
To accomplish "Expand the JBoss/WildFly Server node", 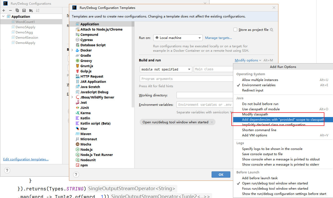I will tap(72, 97).
